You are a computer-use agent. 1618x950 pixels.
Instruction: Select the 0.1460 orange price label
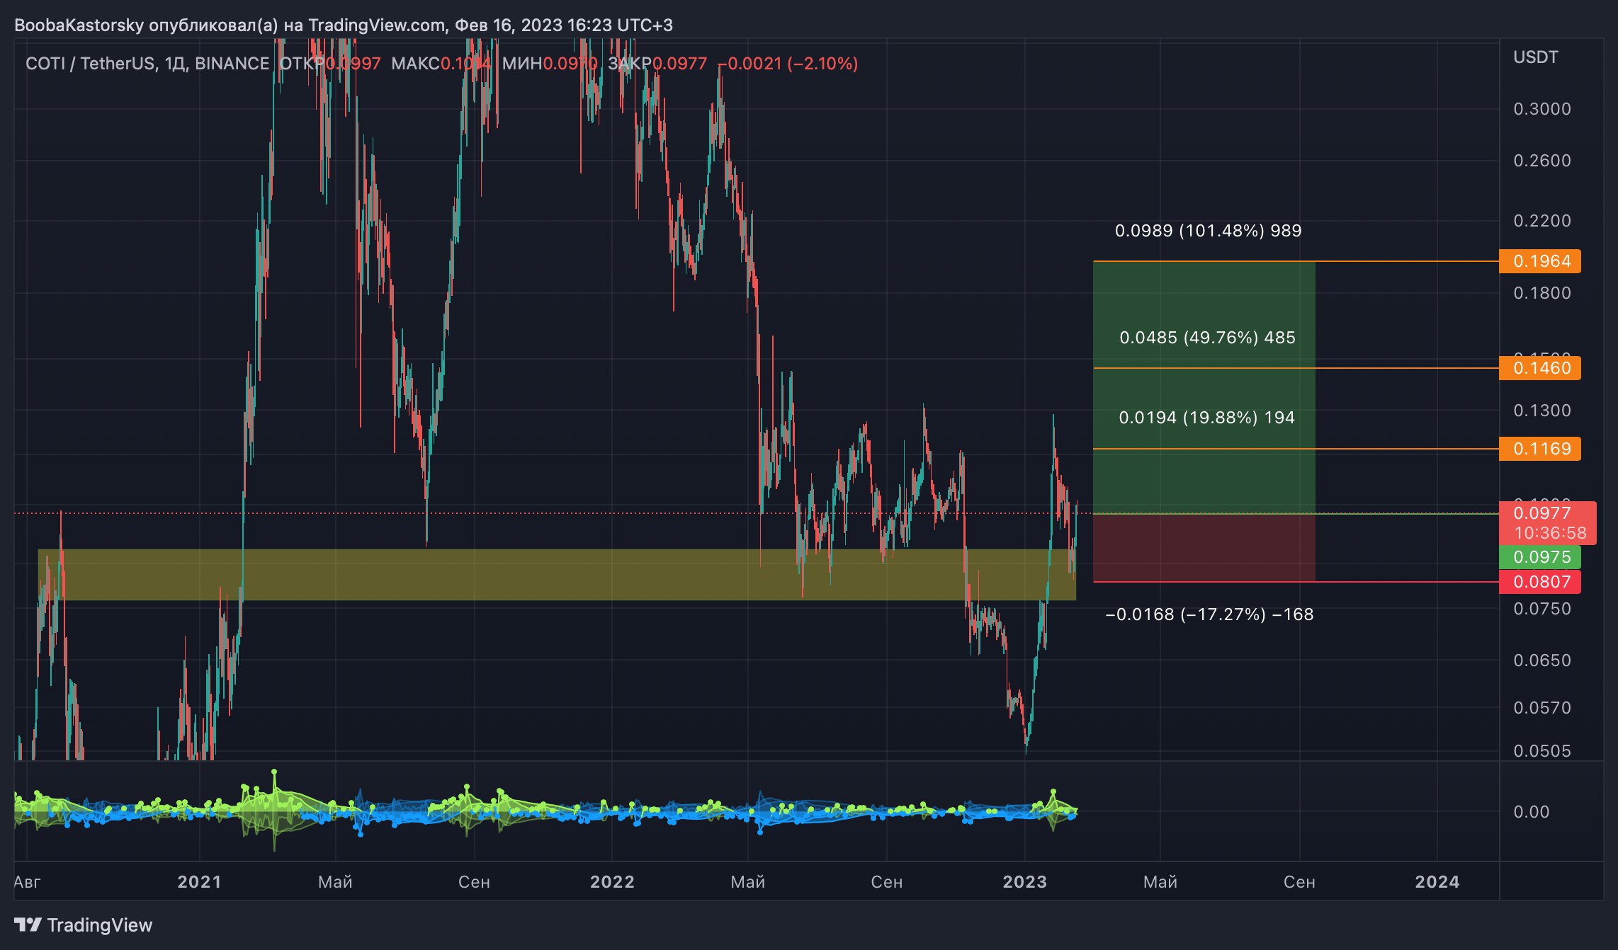[1539, 368]
